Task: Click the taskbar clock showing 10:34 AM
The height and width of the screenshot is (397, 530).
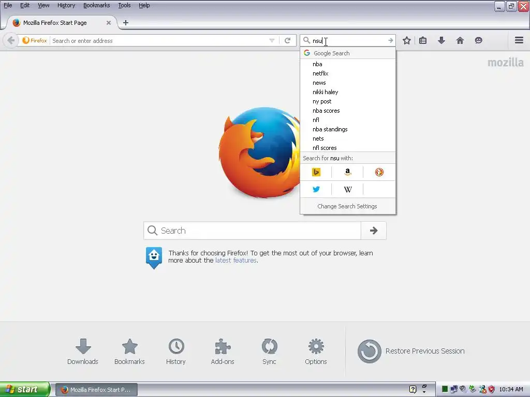Action: (x=511, y=389)
